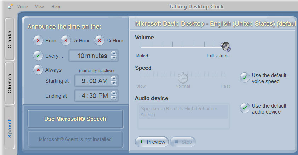Toggle the Every... interval announcement option
The image size is (298, 155).
[x=38, y=56]
